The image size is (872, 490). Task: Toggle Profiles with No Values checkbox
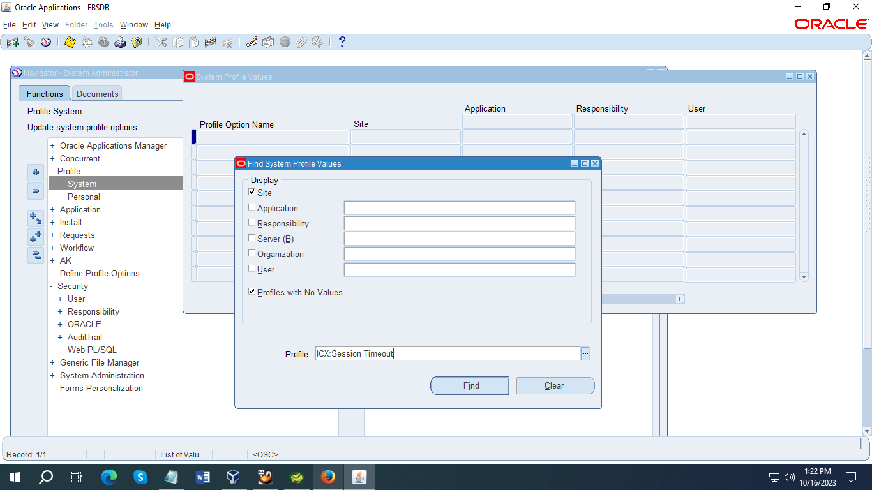pyautogui.click(x=252, y=292)
